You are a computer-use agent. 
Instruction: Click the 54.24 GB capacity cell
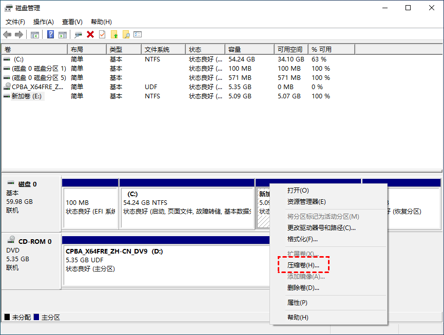(242, 59)
